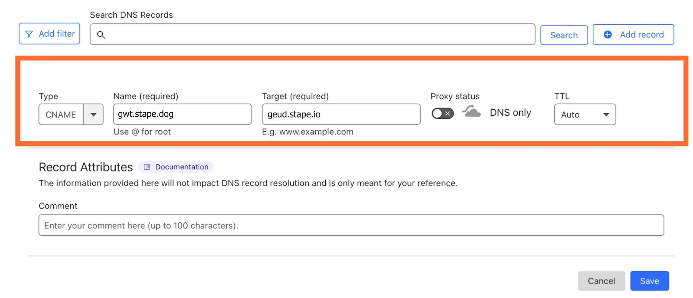Click the magnifying glass search icon

coord(101,35)
